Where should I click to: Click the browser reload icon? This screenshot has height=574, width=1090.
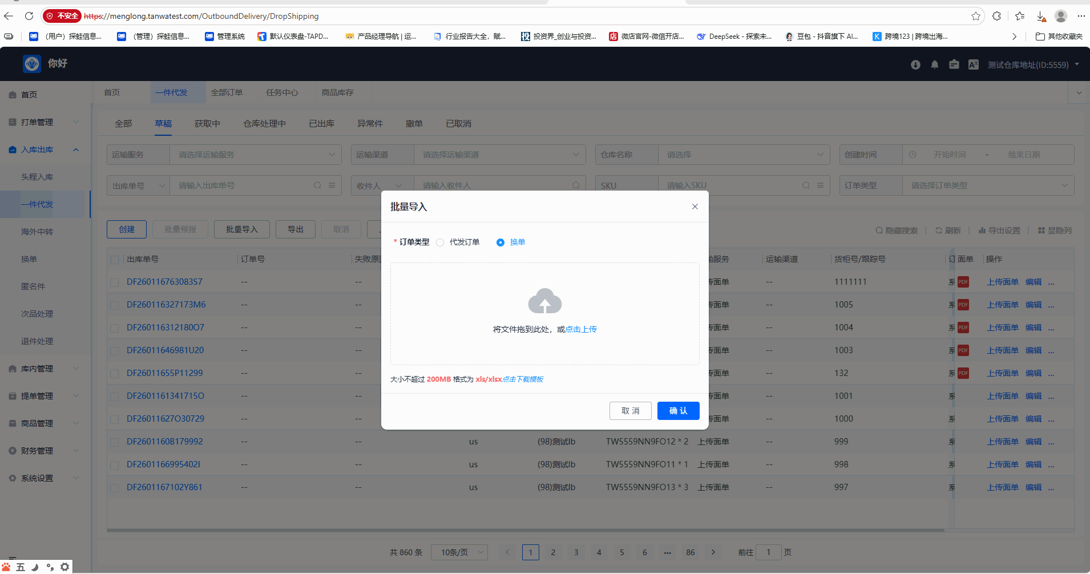[x=29, y=16]
